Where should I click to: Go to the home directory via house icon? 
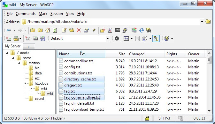(x=48, y=30)
